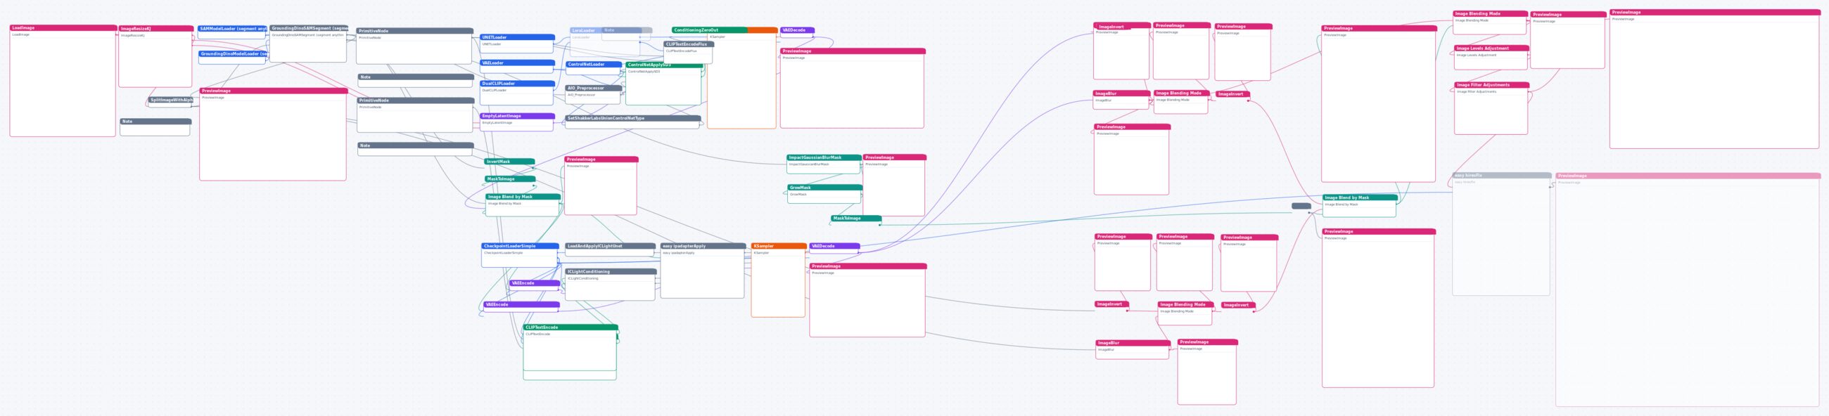Select the LoadImage node title
Screen dimensions: 1829x416
(x=63, y=28)
